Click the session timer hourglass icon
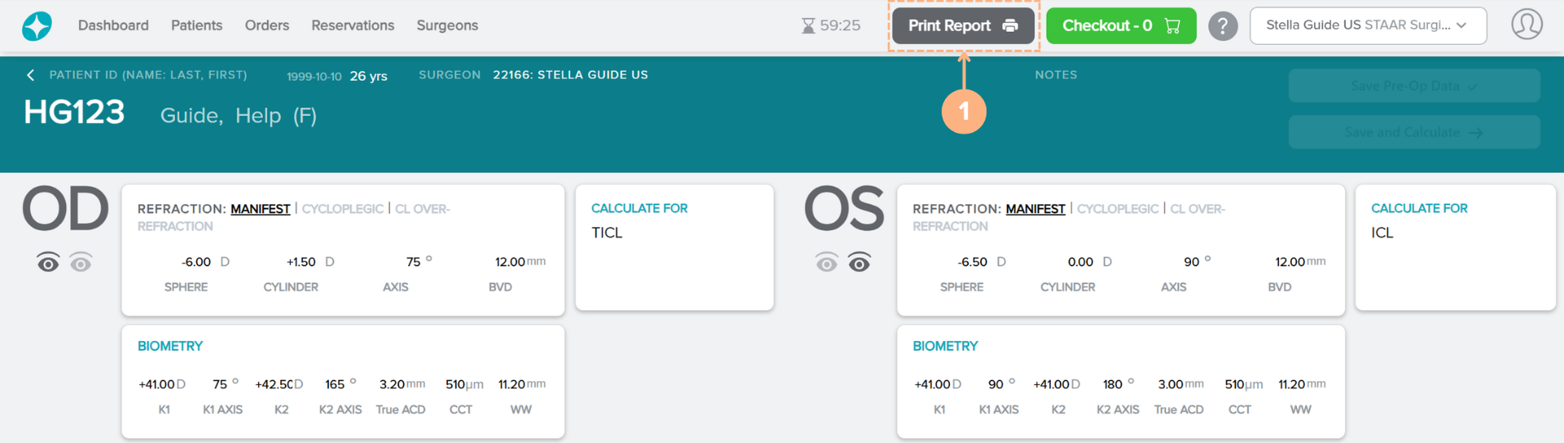This screenshot has width=1564, height=443. pyautogui.click(x=808, y=26)
